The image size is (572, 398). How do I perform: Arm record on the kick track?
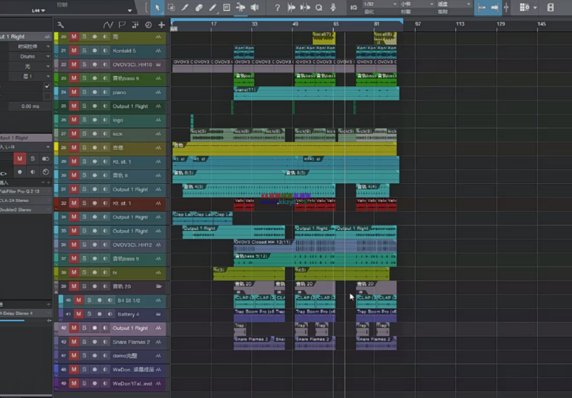coord(94,134)
